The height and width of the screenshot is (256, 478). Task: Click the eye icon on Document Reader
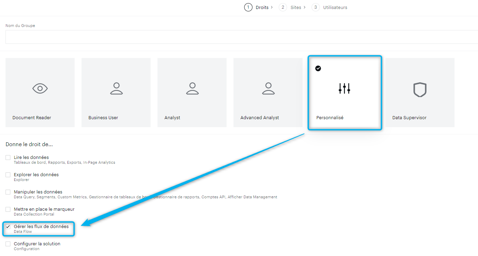(x=40, y=89)
